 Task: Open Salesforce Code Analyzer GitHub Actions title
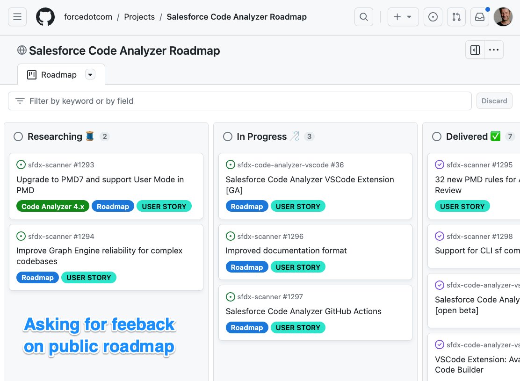(303, 311)
